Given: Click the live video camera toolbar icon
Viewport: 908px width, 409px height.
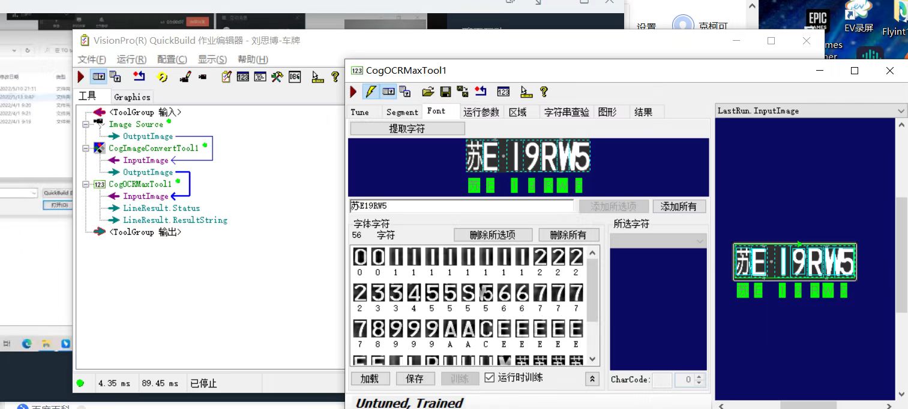Looking at the screenshot, I should pos(203,77).
